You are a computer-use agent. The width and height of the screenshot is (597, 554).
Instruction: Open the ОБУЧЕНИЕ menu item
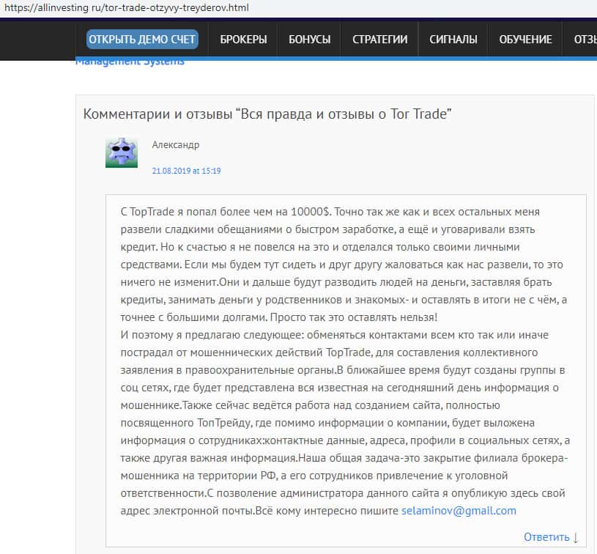pos(525,40)
